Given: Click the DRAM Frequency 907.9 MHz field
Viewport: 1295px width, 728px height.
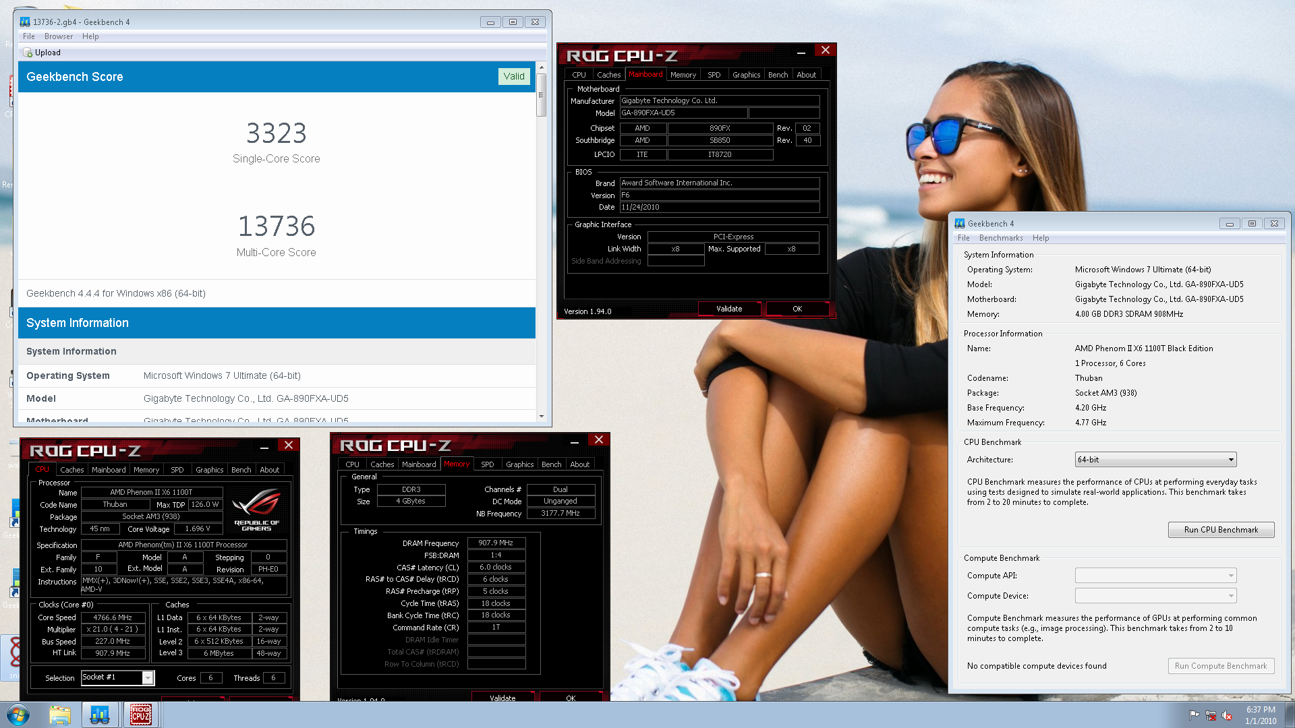Looking at the screenshot, I should point(496,543).
